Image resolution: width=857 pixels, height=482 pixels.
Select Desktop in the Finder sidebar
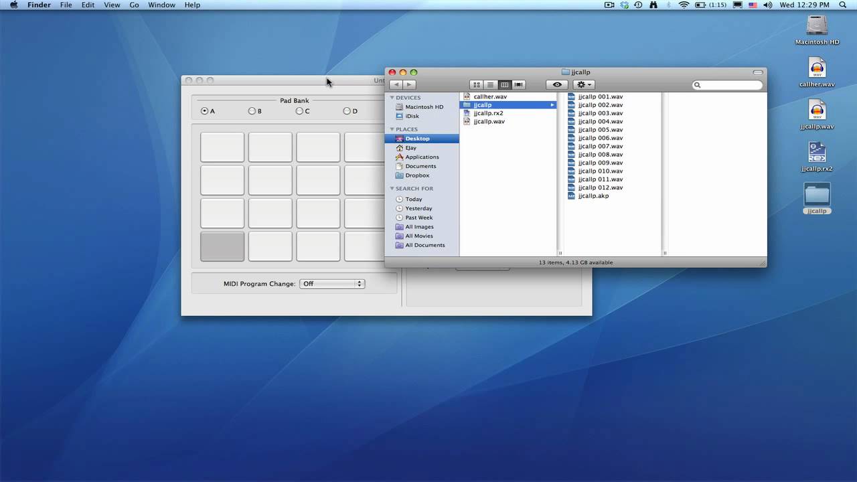[422, 139]
